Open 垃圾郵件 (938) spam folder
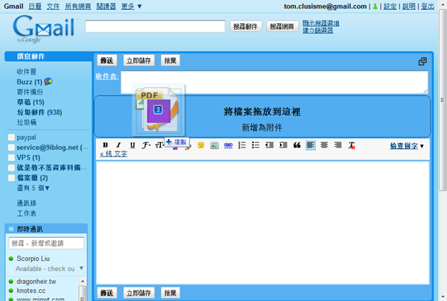447x301 pixels. click(39, 113)
